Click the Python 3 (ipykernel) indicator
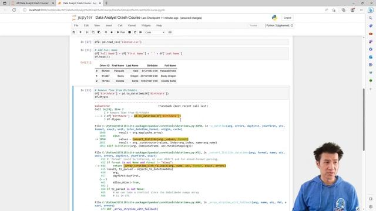 278,25
